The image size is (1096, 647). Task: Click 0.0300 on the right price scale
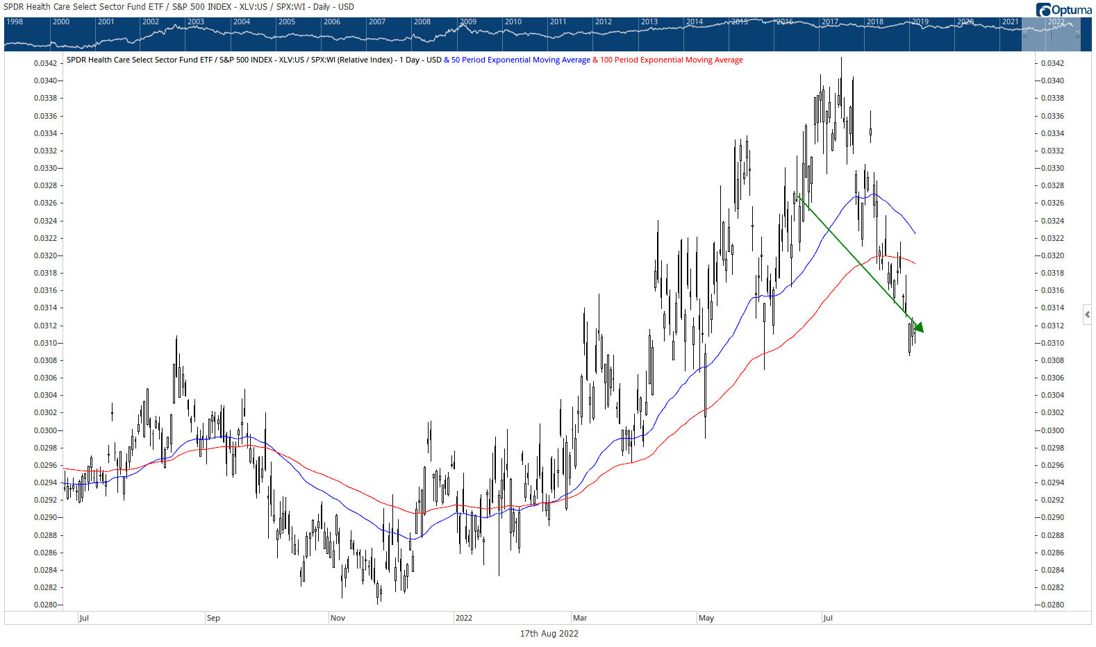tap(1052, 430)
